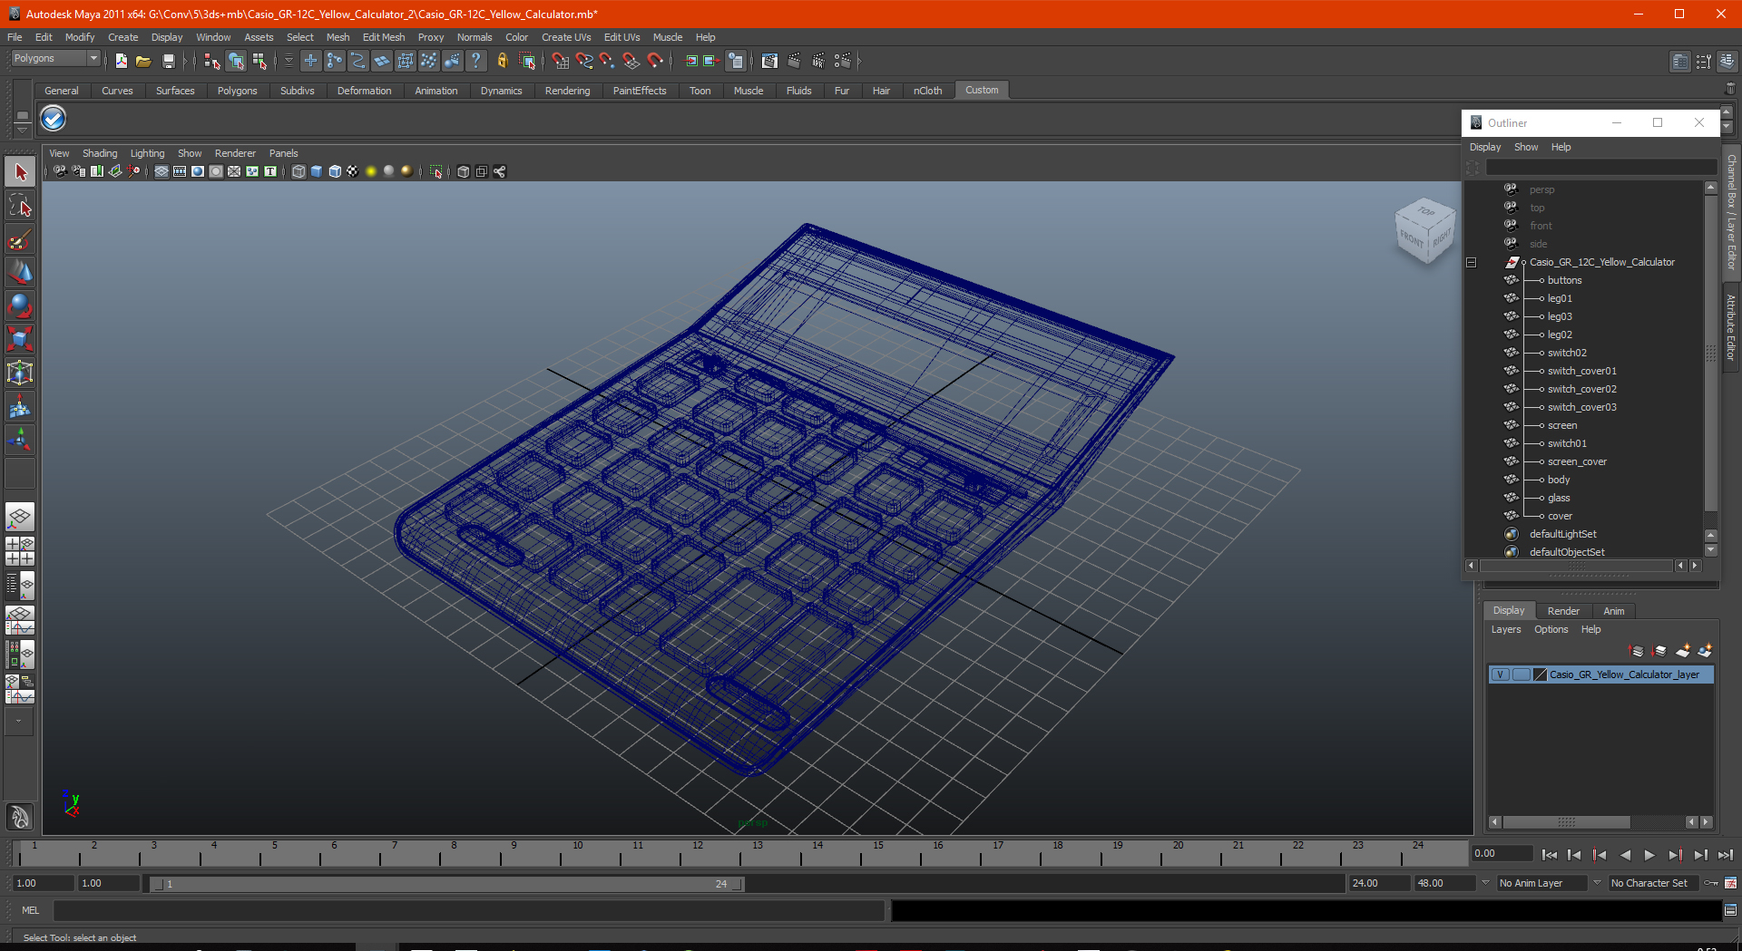Enable Snap to grids magnet icon

pos(560,61)
